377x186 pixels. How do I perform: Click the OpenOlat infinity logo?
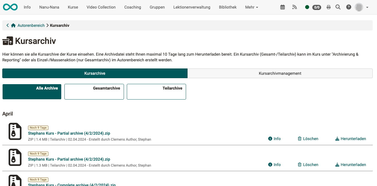click(x=10, y=7)
